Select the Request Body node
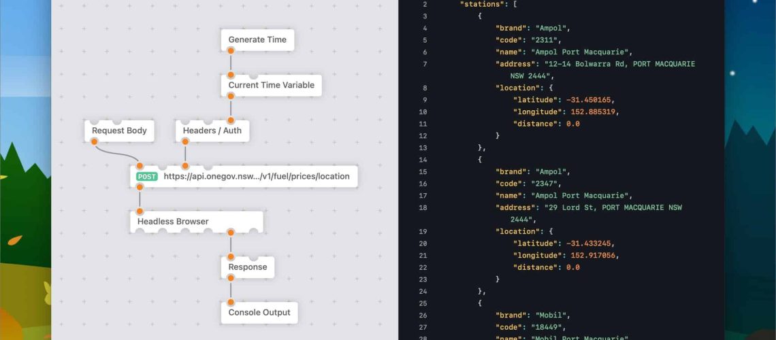The image size is (776, 340). (119, 131)
